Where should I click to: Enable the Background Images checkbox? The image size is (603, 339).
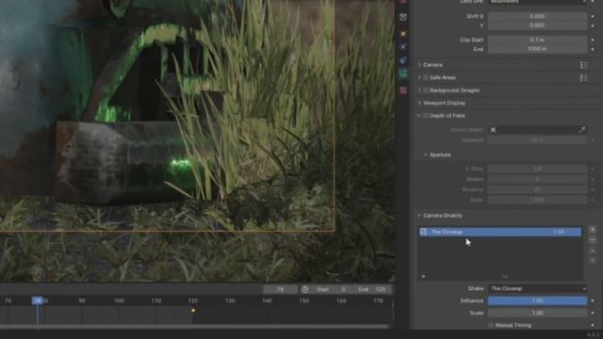pos(426,90)
